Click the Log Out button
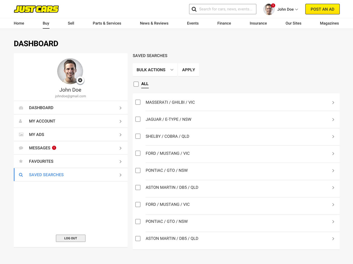 click(x=71, y=238)
